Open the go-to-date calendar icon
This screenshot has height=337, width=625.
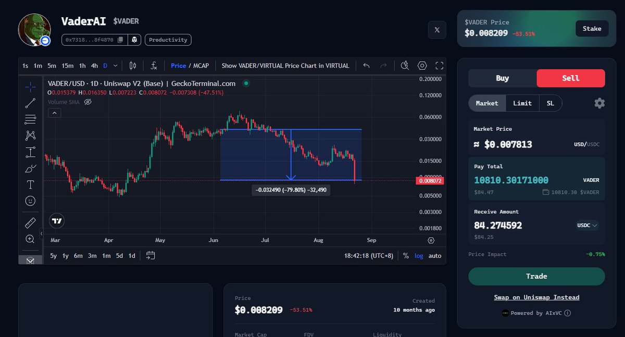pyautogui.click(x=151, y=255)
